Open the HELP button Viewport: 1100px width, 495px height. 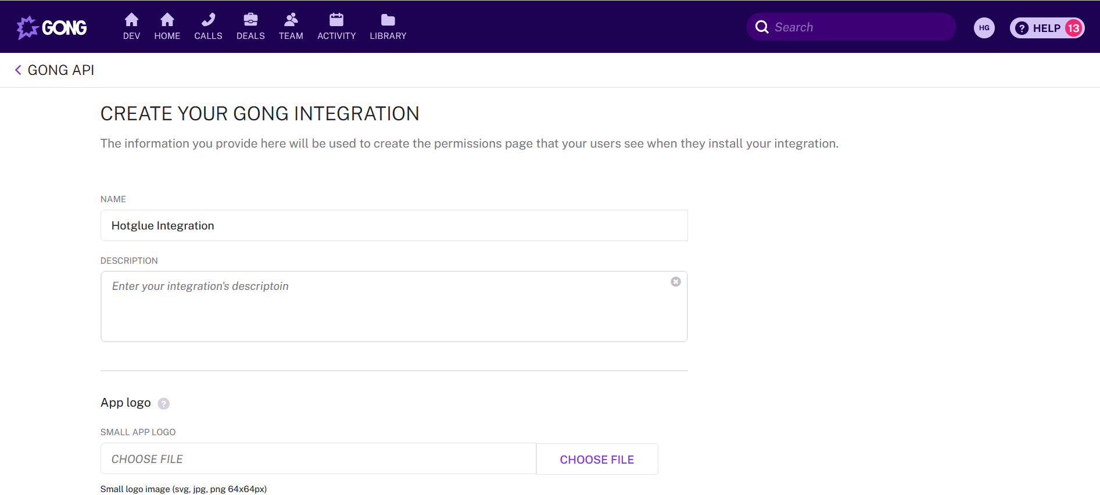click(x=1047, y=28)
